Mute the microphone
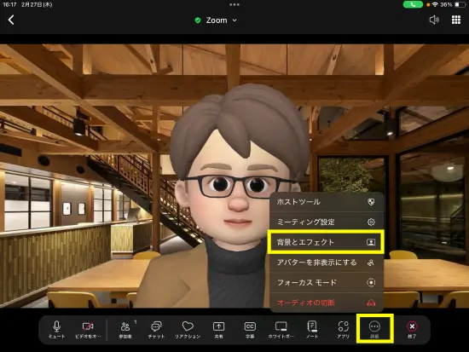Image resolution: width=469 pixels, height=352 pixels. [57, 330]
